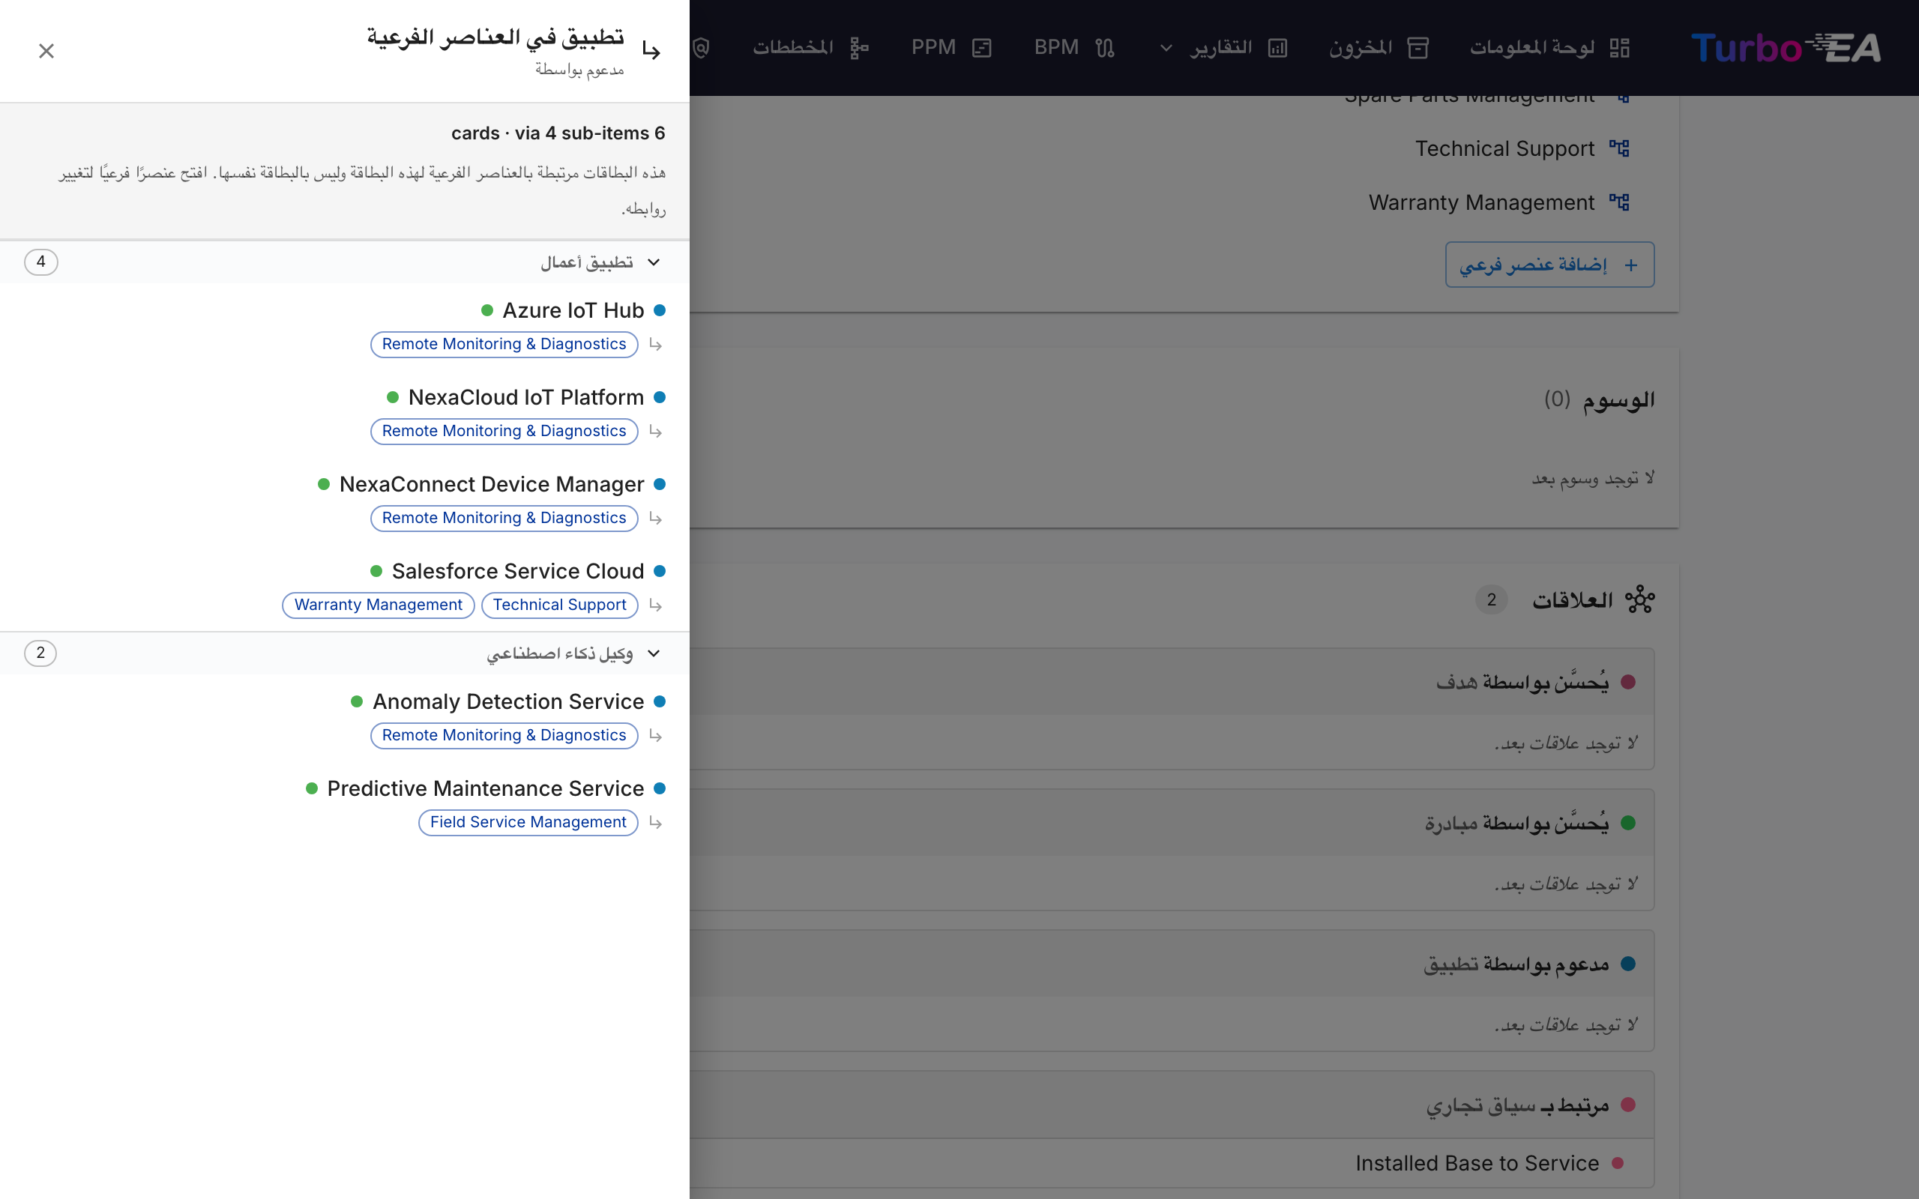Click the inventory archive box icon

click(1418, 47)
